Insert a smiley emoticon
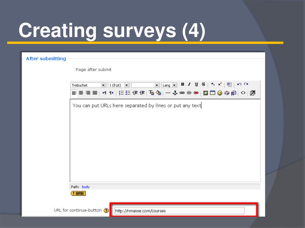Screen dimensions: 305x228 [x=220, y=93]
